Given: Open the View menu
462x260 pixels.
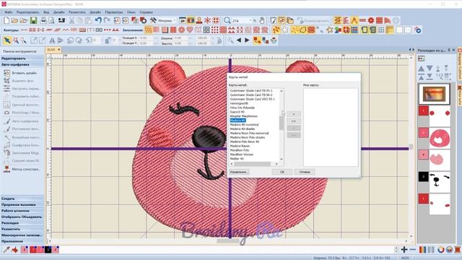Looking at the screenshot, I should 46,12.
